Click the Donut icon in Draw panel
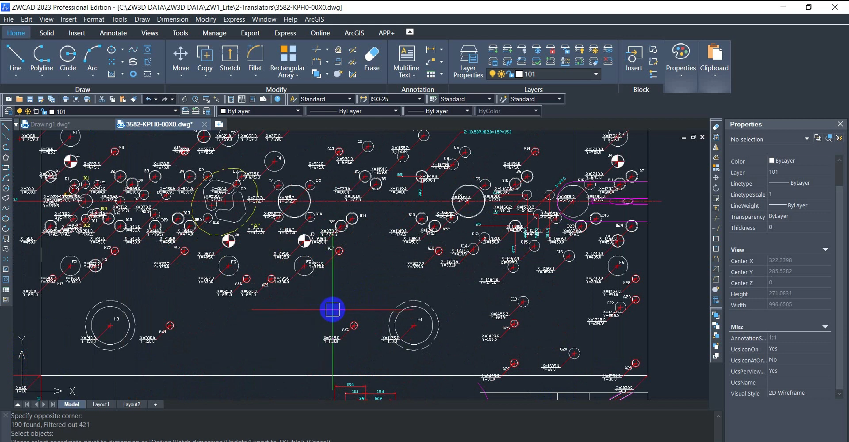This screenshot has width=849, height=442. [x=133, y=74]
